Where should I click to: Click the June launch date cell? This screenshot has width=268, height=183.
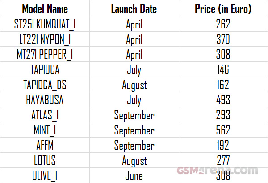click(x=134, y=175)
